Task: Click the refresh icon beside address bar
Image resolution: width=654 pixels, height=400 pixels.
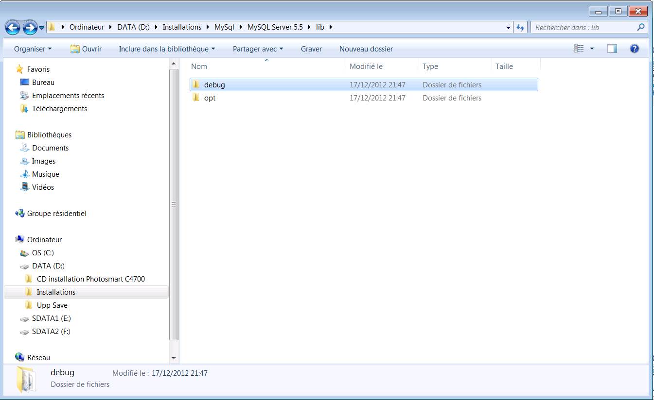Action: (520, 28)
